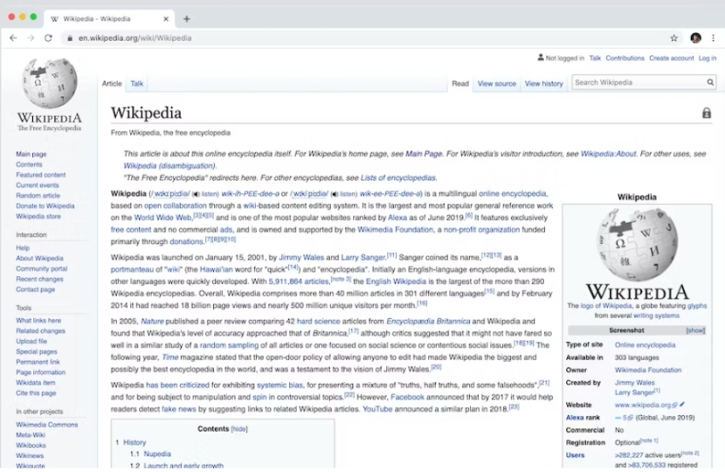Open Meta-Wiki link

click(31, 435)
